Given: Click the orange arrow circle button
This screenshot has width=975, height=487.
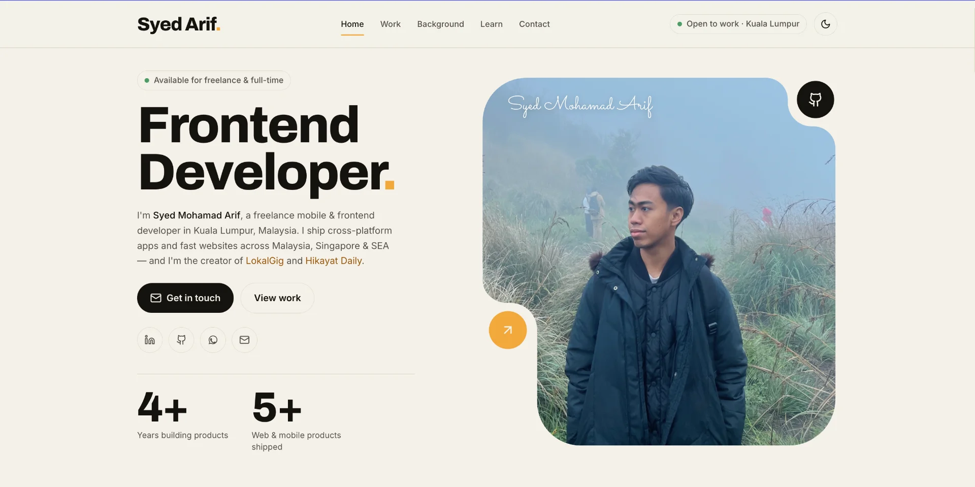Looking at the screenshot, I should pyautogui.click(x=507, y=330).
